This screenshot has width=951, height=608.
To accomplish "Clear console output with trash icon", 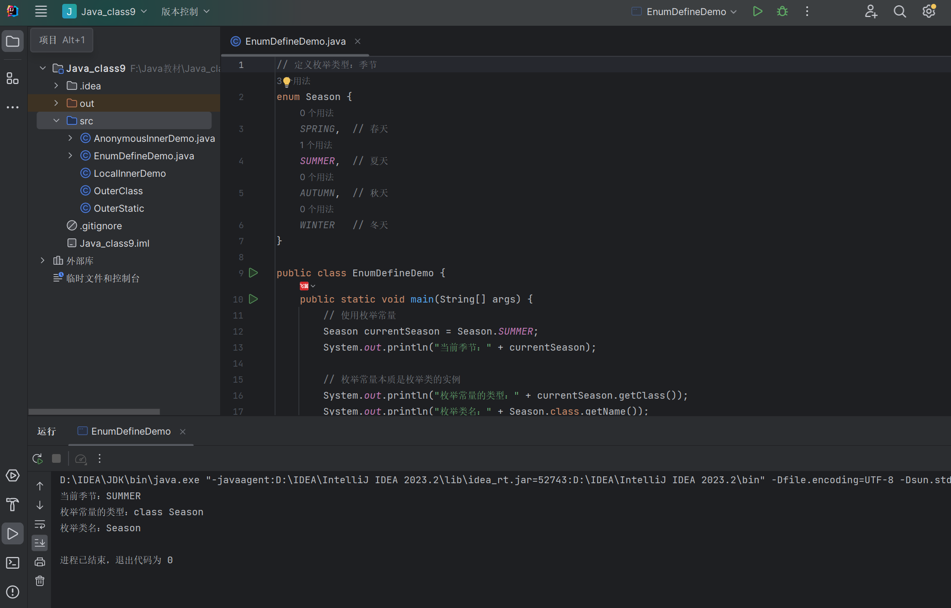I will point(40,581).
